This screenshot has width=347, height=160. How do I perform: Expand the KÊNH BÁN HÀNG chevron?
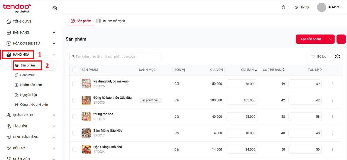(54, 137)
